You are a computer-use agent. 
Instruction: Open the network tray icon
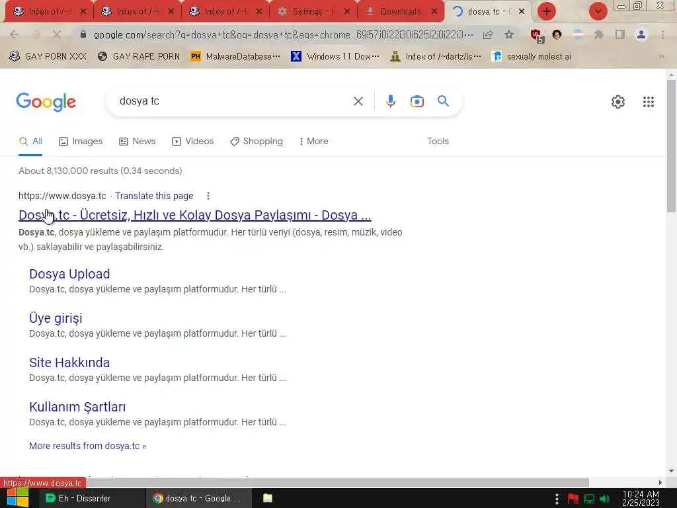[x=589, y=499]
